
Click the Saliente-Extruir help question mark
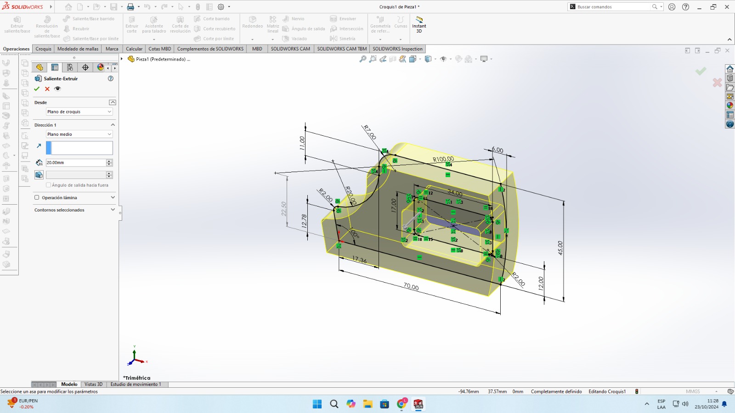[110, 78]
